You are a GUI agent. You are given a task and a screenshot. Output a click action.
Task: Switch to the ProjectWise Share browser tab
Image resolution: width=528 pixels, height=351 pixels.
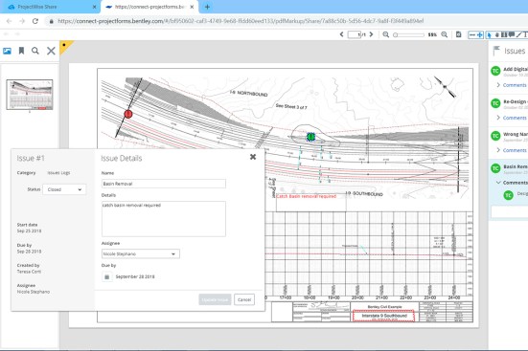click(37, 7)
